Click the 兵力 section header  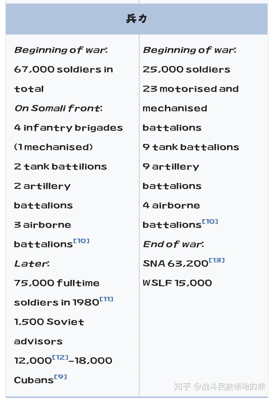click(x=136, y=19)
